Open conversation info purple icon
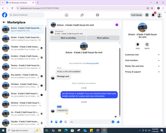166x133 pixels. pos(117,25)
